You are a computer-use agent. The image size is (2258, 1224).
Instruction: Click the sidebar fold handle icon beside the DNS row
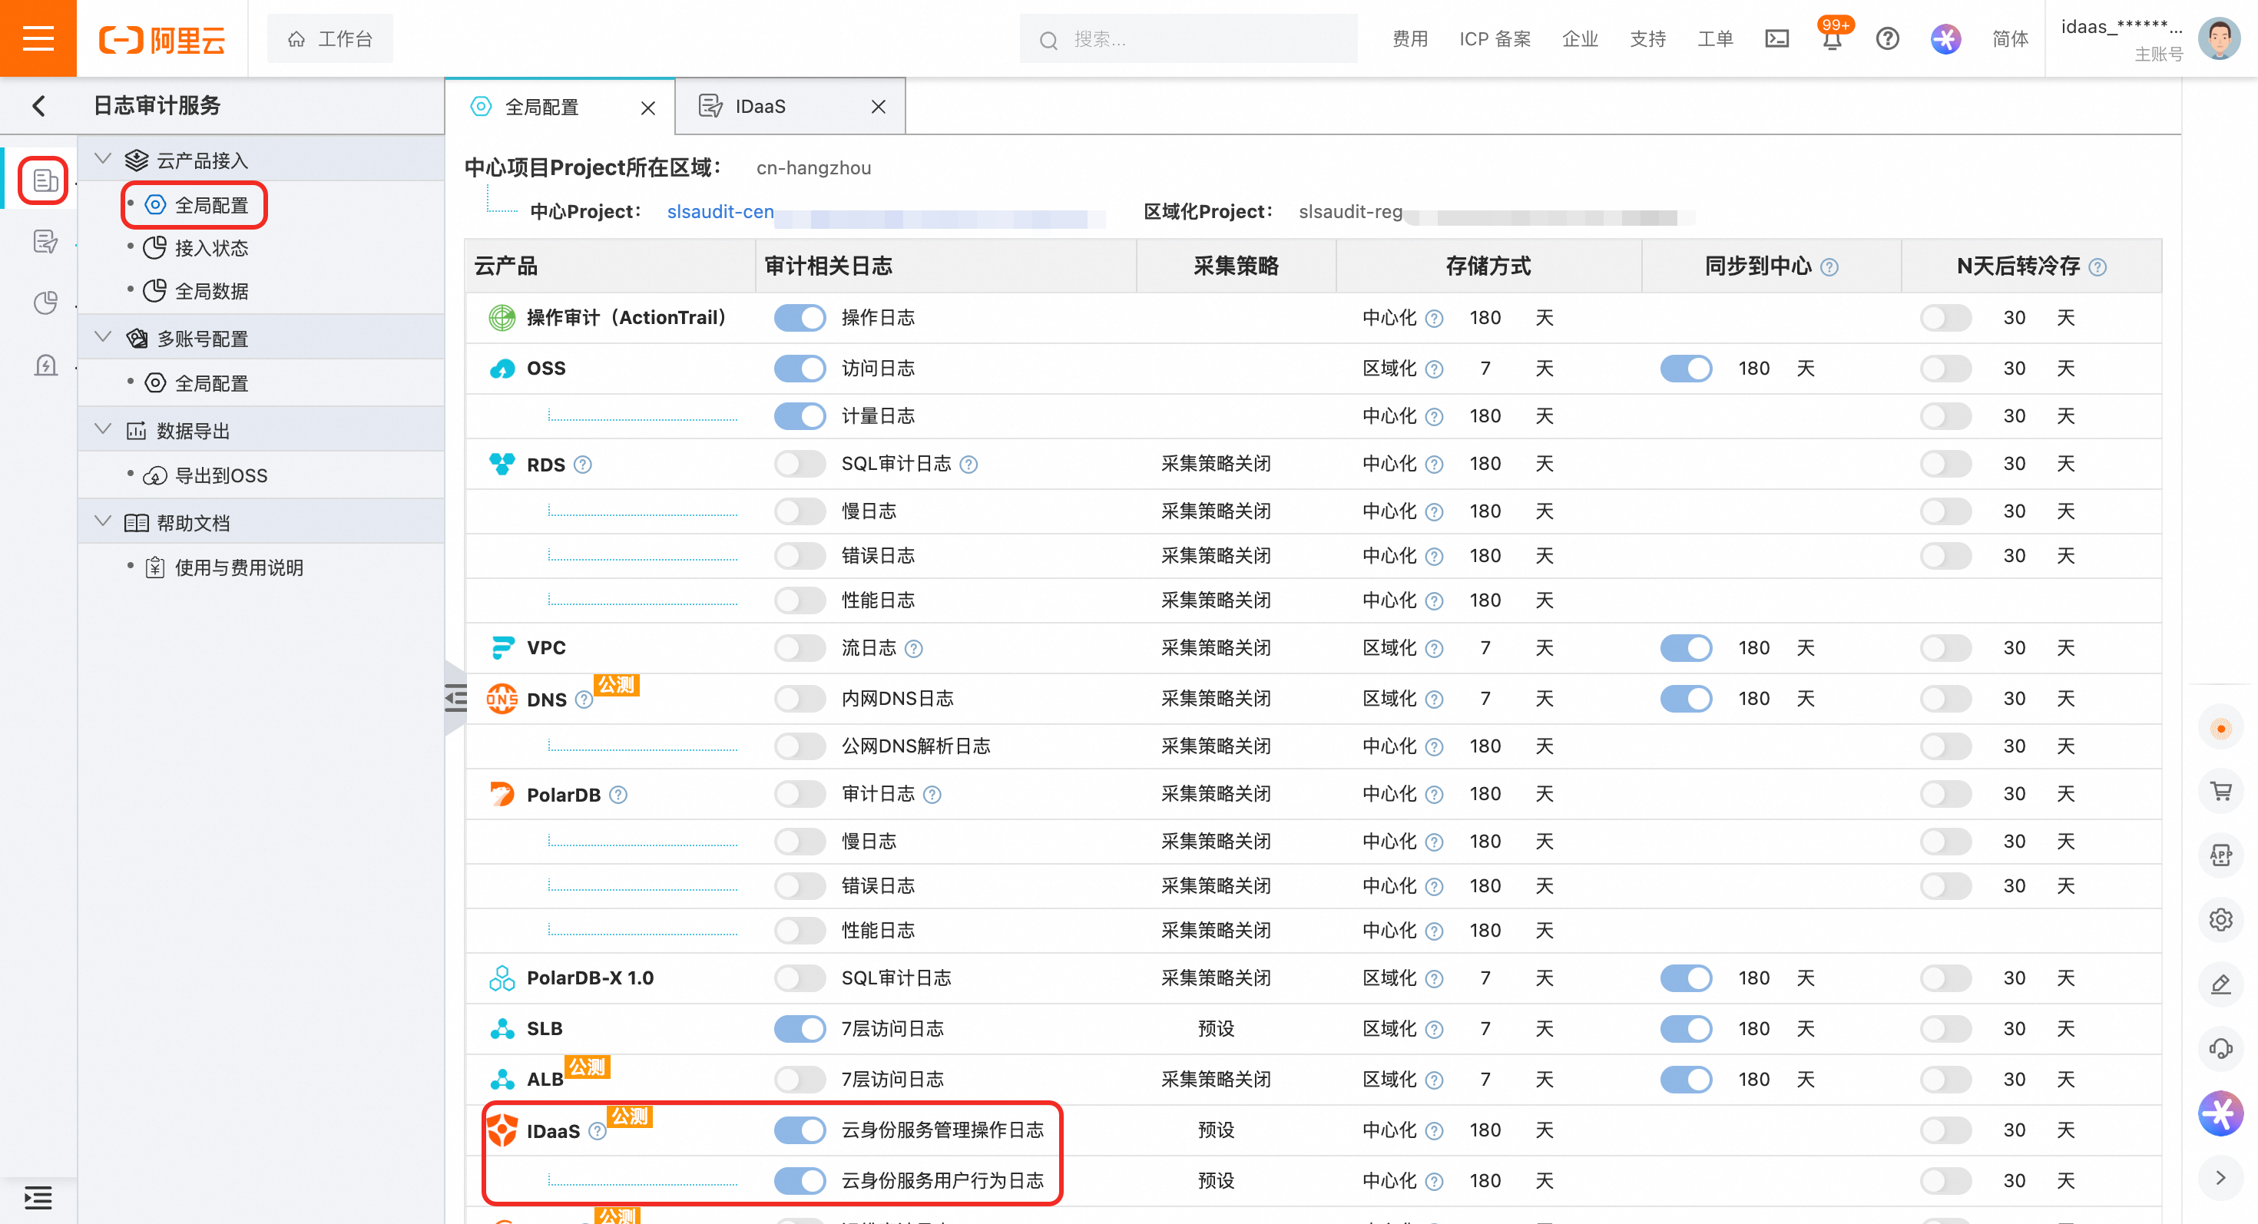[455, 698]
